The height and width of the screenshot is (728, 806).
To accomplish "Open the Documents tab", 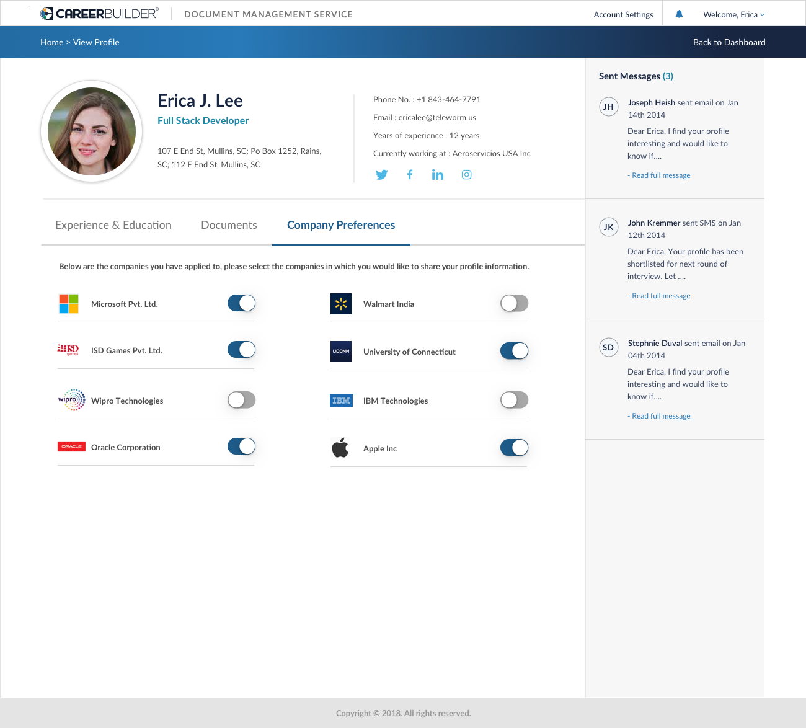I will click(x=229, y=225).
